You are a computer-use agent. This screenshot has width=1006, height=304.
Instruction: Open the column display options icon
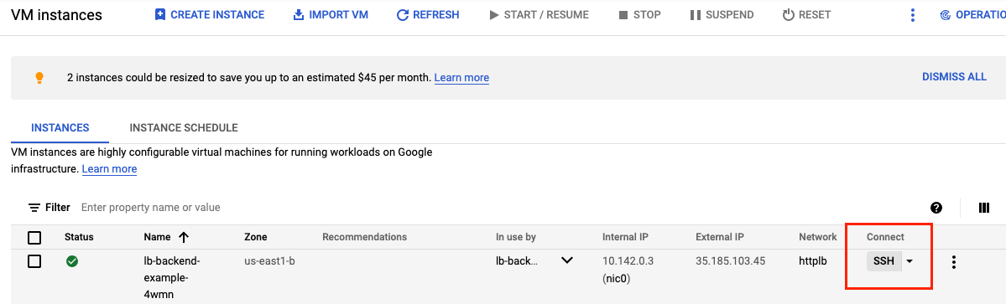[984, 208]
